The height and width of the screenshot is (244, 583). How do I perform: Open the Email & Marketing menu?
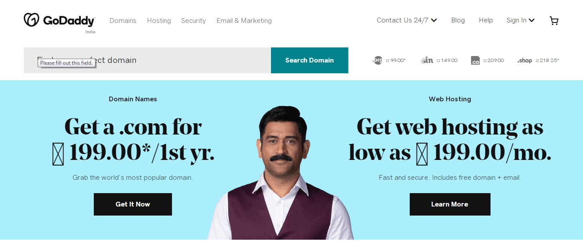pyautogui.click(x=244, y=21)
